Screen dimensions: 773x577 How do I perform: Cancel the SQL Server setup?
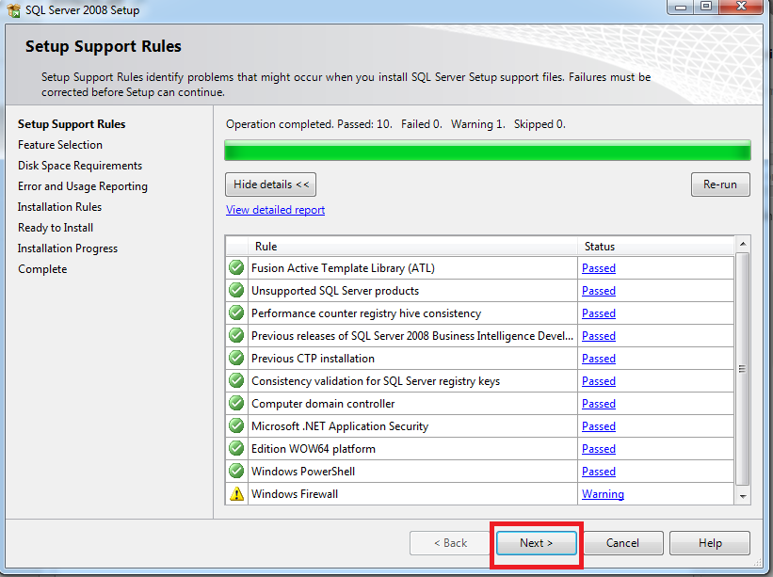(x=622, y=543)
